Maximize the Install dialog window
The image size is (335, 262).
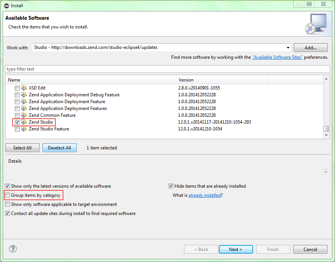click(x=309, y=4)
